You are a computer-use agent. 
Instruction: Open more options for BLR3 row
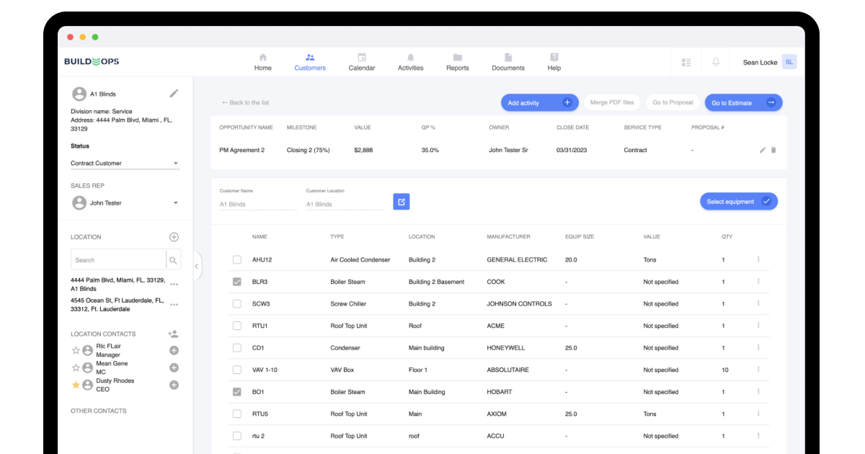click(x=758, y=282)
